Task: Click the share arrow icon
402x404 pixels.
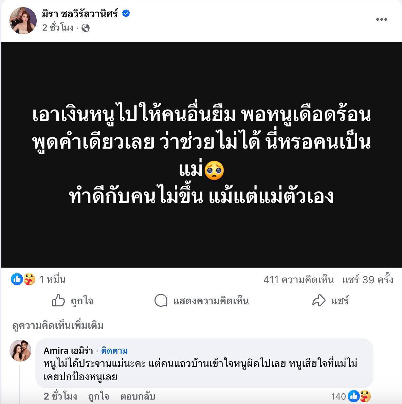Action: pyautogui.click(x=319, y=301)
